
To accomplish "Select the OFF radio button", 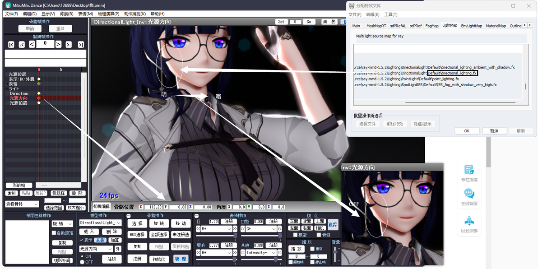I will 82,262.
